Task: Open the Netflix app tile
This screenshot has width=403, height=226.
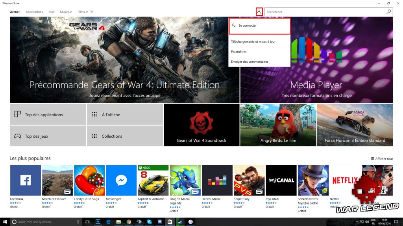Action: tap(345, 180)
